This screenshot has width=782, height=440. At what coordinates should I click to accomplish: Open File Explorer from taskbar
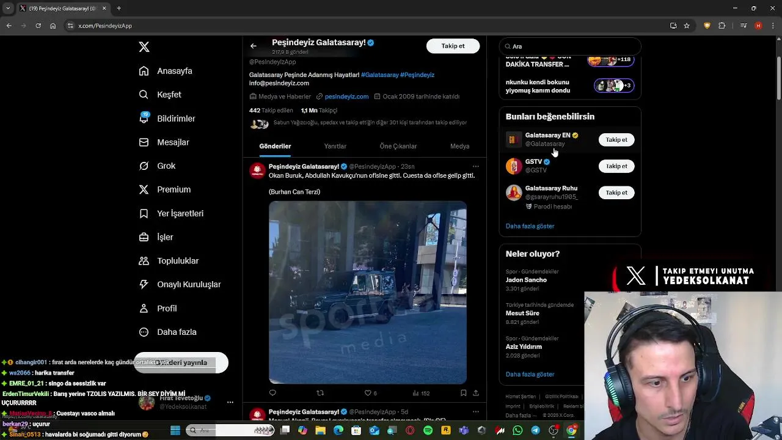tap(320, 431)
